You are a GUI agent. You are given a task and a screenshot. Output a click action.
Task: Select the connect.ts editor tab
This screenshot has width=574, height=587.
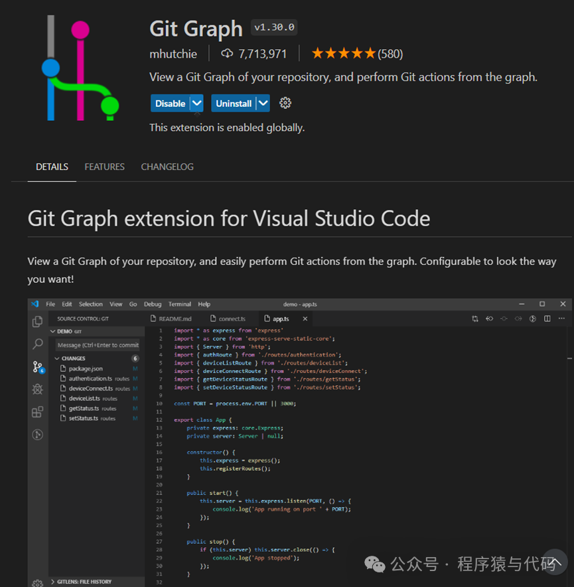click(x=228, y=319)
